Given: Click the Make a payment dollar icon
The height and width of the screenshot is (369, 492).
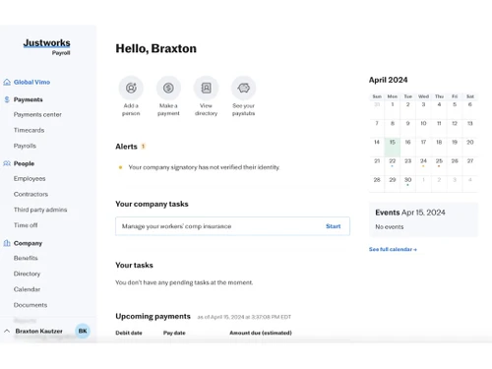Looking at the screenshot, I should pyautogui.click(x=168, y=88).
